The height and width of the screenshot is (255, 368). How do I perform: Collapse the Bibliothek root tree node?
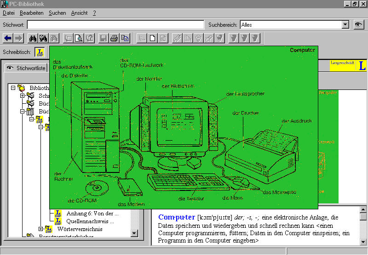click(x=14, y=88)
